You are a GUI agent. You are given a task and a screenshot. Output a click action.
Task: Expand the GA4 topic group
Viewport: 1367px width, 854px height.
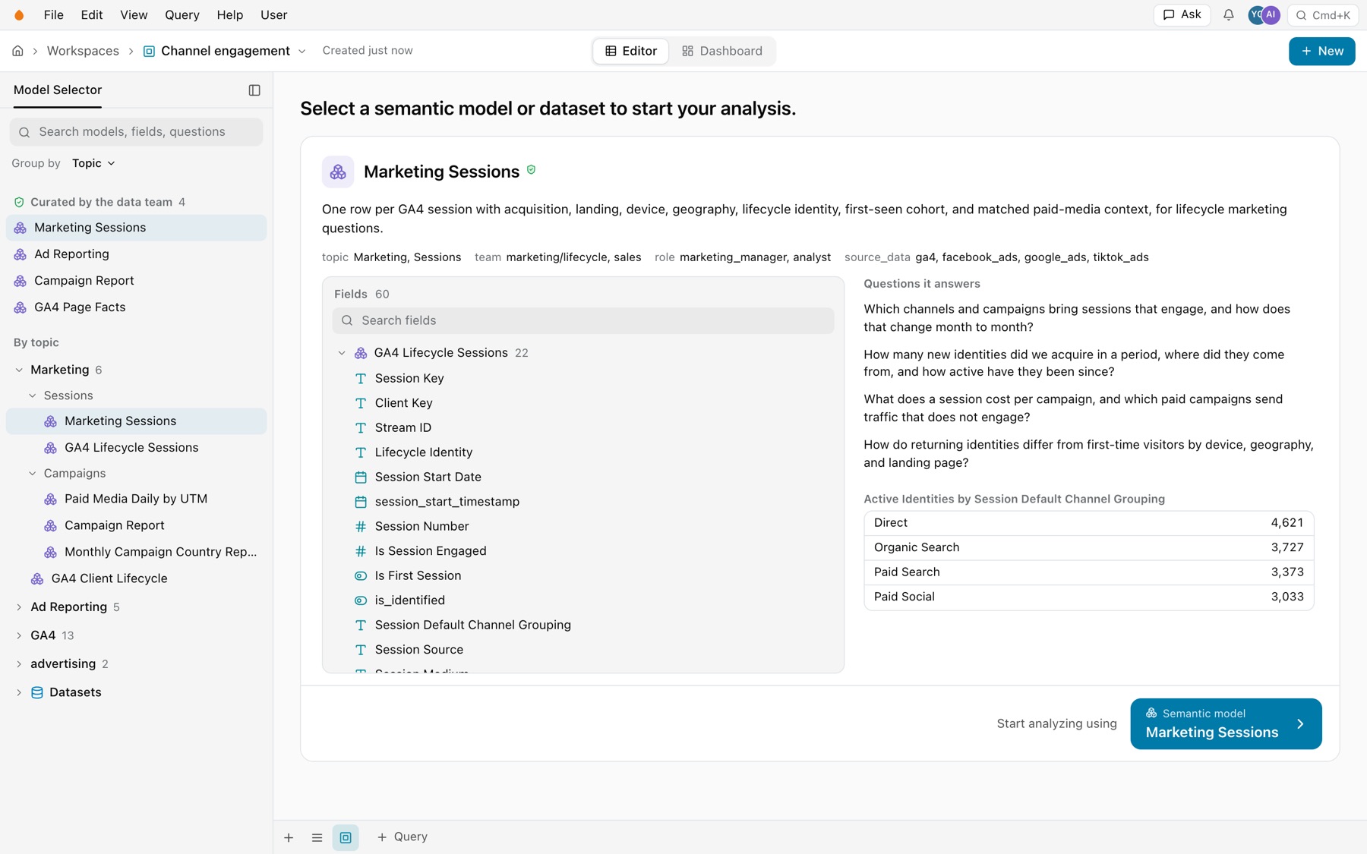[x=19, y=635]
